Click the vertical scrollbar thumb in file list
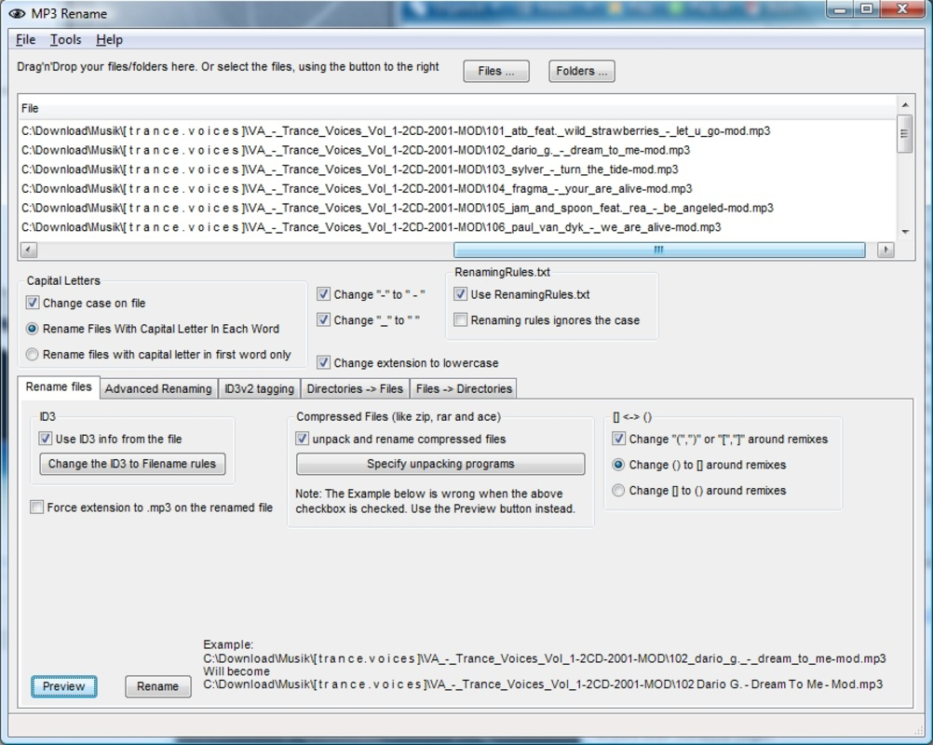933x745 pixels. click(905, 134)
